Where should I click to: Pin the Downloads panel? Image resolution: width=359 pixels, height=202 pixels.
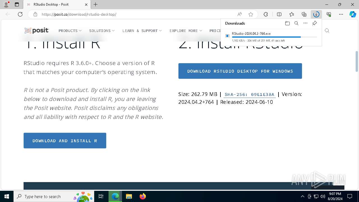pyautogui.click(x=314, y=23)
